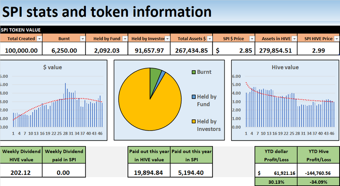Select the YTD dollar Profit/Loss header cell

(276, 155)
